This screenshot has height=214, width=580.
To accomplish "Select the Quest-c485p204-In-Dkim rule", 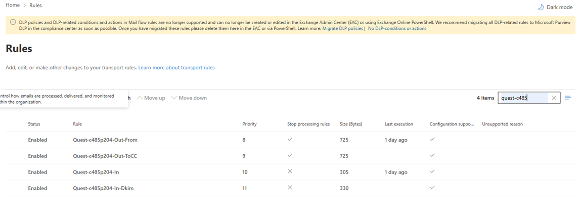I will (x=103, y=188).
